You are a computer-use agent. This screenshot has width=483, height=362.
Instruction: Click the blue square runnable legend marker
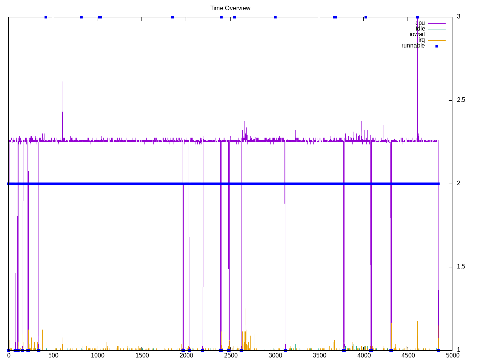tap(437, 46)
